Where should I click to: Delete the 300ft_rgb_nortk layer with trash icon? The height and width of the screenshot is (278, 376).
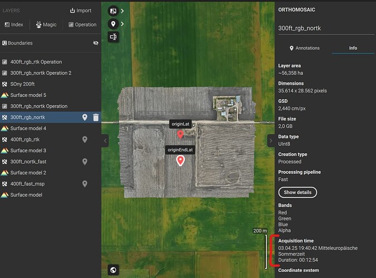[x=96, y=118]
